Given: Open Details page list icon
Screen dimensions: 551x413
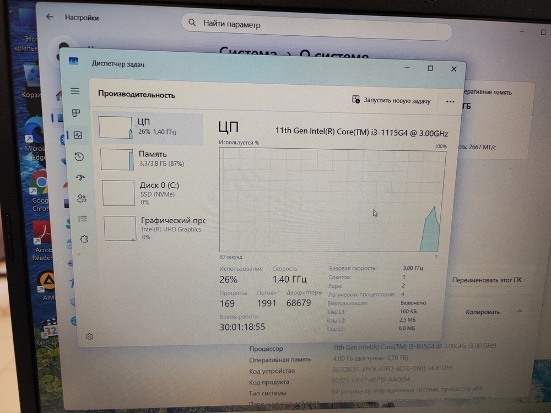Looking at the screenshot, I should [83, 219].
